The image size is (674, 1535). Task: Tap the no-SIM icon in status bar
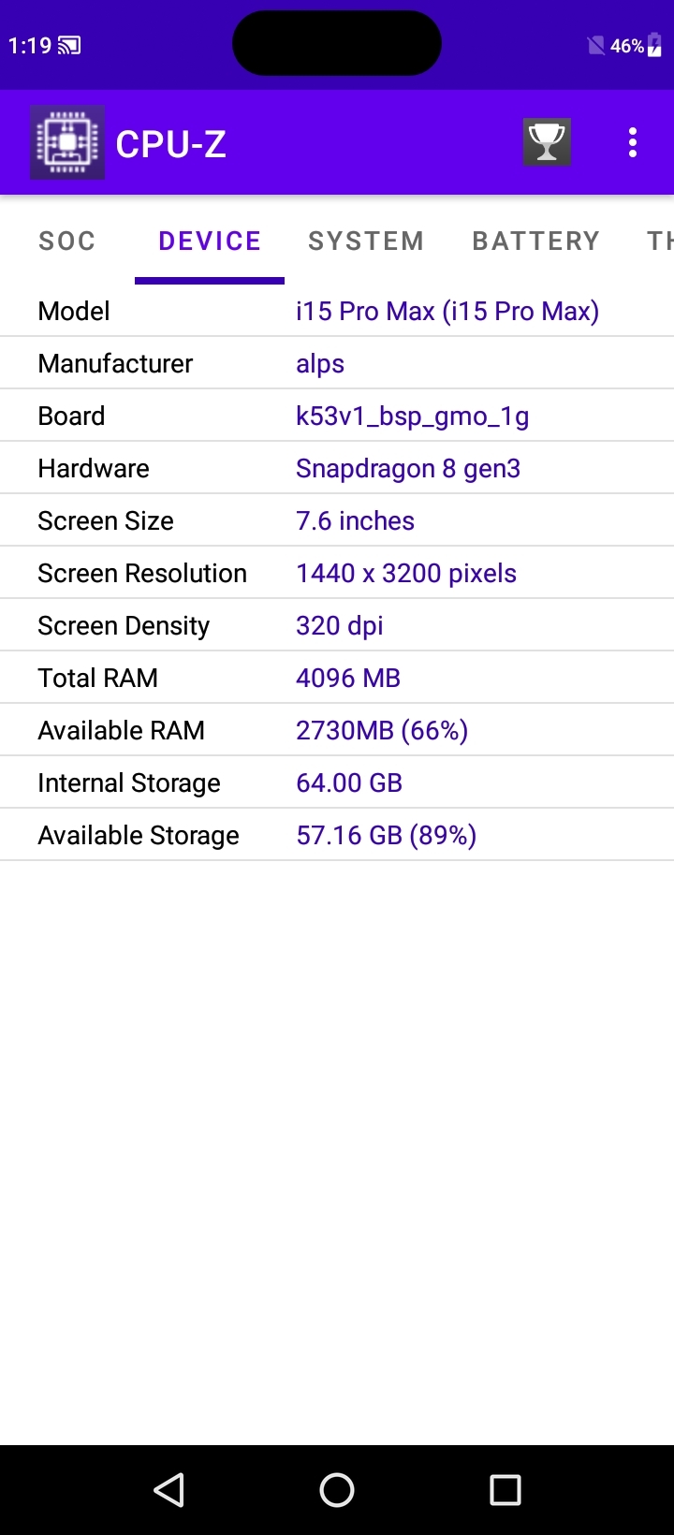pyautogui.click(x=595, y=45)
